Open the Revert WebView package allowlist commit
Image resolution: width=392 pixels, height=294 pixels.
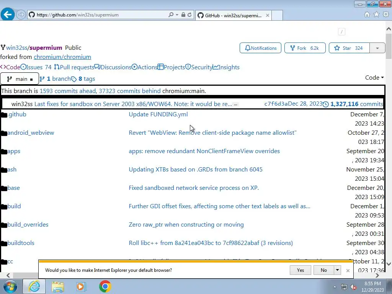coord(212,133)
